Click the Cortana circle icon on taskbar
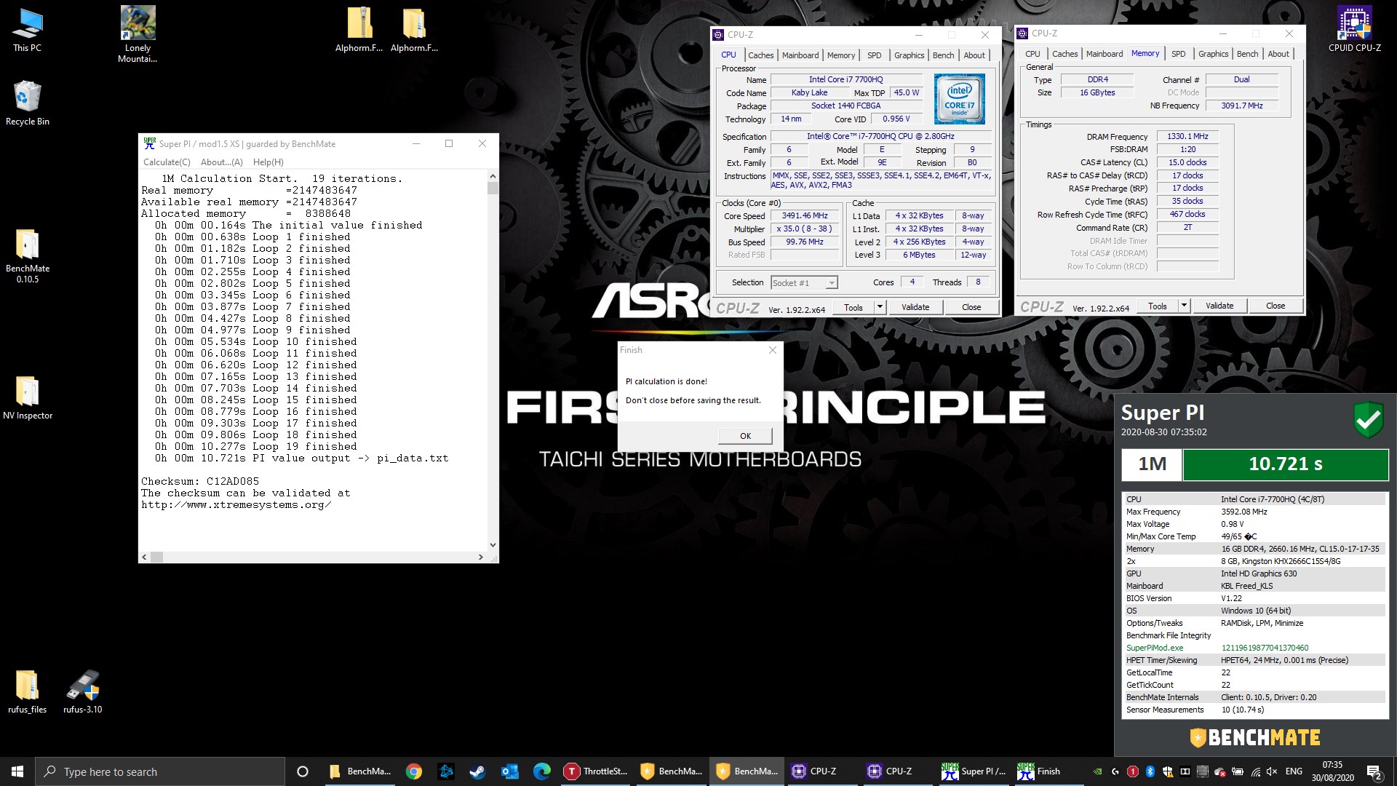The image size is (1397, 786). (x=303, y=771)
